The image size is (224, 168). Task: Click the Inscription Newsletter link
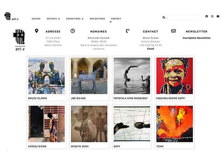click(196, 38)
